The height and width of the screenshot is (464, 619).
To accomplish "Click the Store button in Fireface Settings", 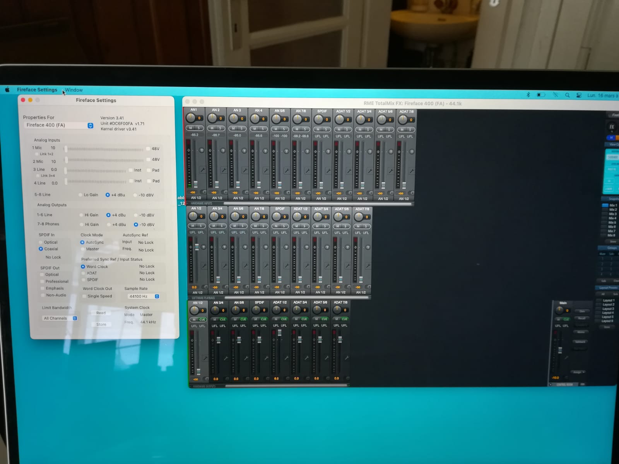I will (x=101, y=324).
